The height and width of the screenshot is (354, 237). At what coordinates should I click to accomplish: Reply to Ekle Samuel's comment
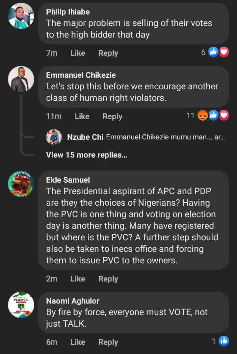(x=108, y=279)
